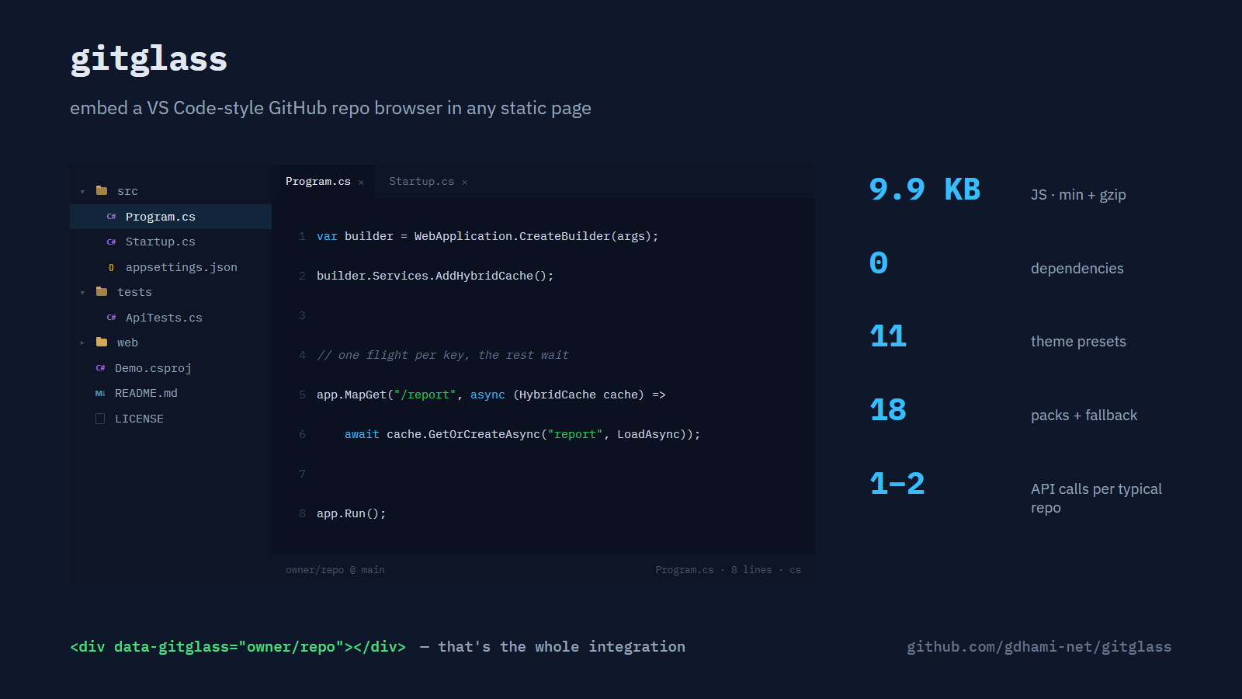This screenshot has height=699, width=1242.
Task: Click the C# icon beside Startup.cs
Action: (111, 242)
